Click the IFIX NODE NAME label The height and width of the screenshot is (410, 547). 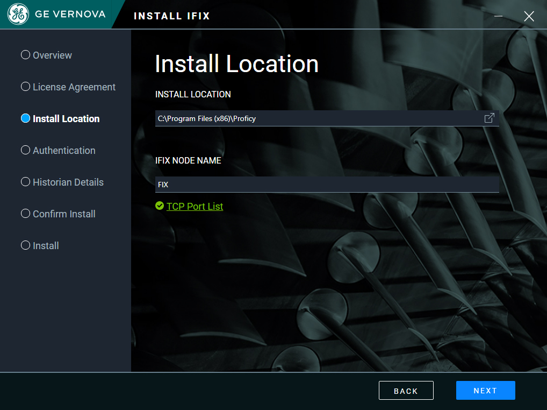point(189,161)
